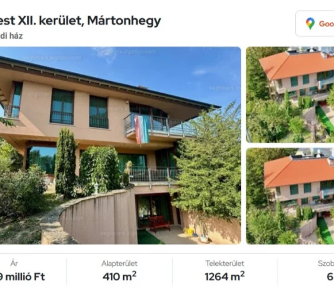Click the property type subtitle under title

tap(11, 36)
